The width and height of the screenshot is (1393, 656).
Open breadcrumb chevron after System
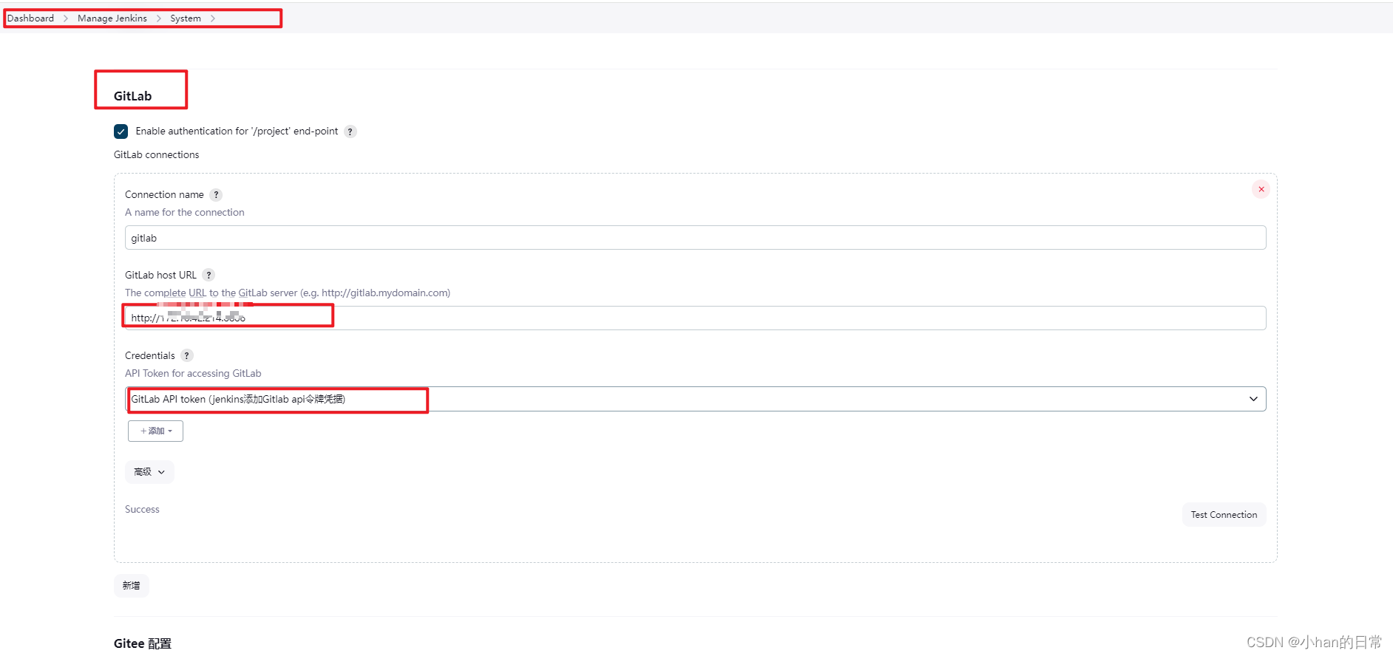[213, 18]
